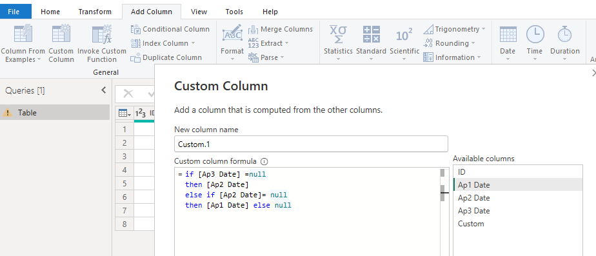596x256 pixels.
Task: Open Statistics number functions
Action: tap(338, 43)
